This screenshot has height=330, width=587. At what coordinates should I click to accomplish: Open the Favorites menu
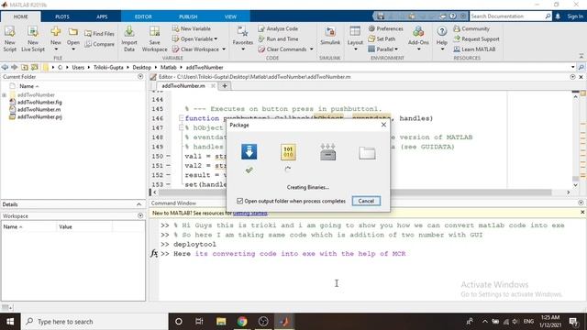pos(242,38)
